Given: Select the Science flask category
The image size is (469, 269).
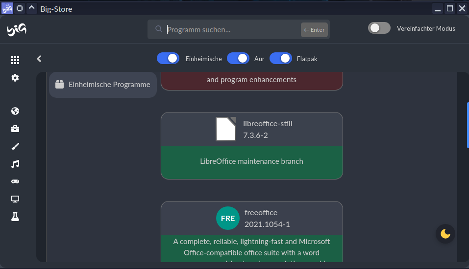Looking at the screenshot, I should point(15,217).
